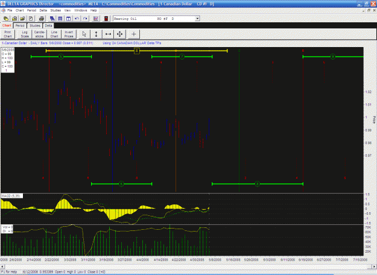Click the stacked folders toolbar icon
The image size is (377, 275).
(14, 19)
